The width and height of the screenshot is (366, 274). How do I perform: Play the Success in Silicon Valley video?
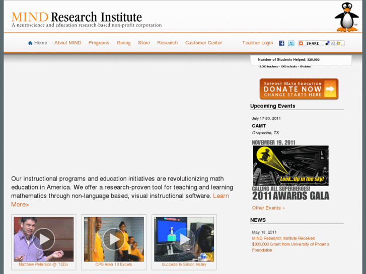(184, 239)
